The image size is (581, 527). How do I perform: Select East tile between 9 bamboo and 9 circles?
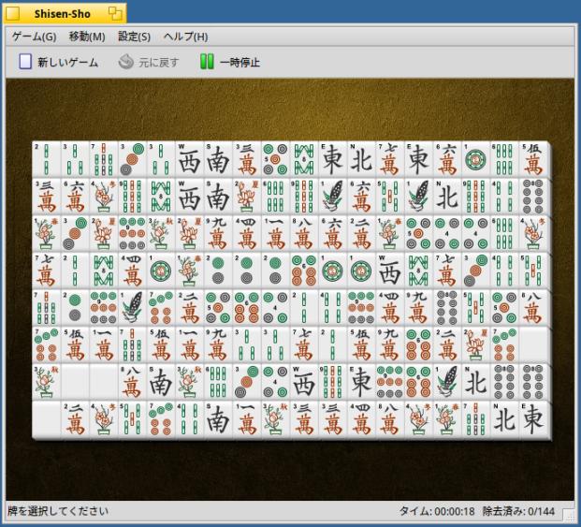[x=361, y=382]
